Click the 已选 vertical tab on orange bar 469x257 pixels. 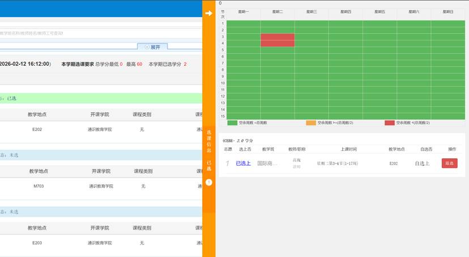(x=208, y=165)
